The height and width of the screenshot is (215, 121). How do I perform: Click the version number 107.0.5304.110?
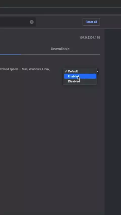pos(90,38)
